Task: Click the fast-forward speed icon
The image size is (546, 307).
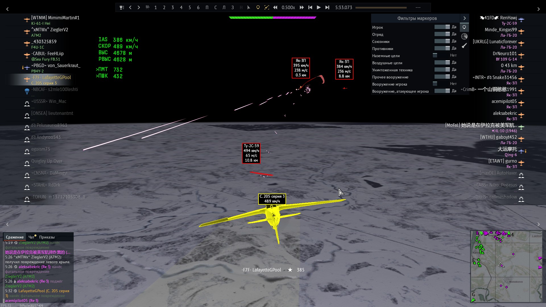Action: point(301,7)
